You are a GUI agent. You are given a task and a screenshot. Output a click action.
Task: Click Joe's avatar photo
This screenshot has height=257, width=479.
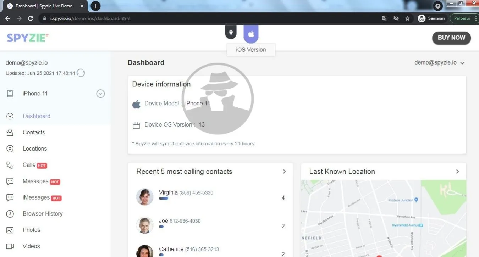[145, 225]
